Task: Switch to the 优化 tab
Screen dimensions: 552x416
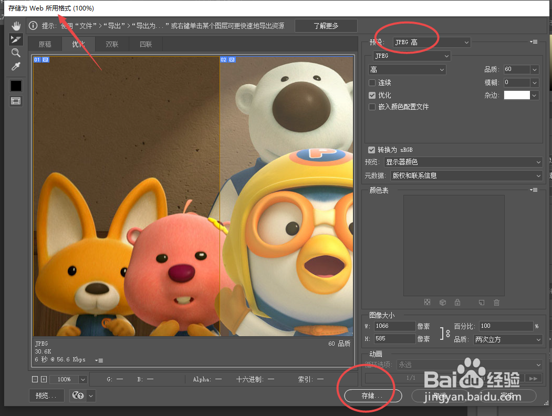Action: coord(78,44)
